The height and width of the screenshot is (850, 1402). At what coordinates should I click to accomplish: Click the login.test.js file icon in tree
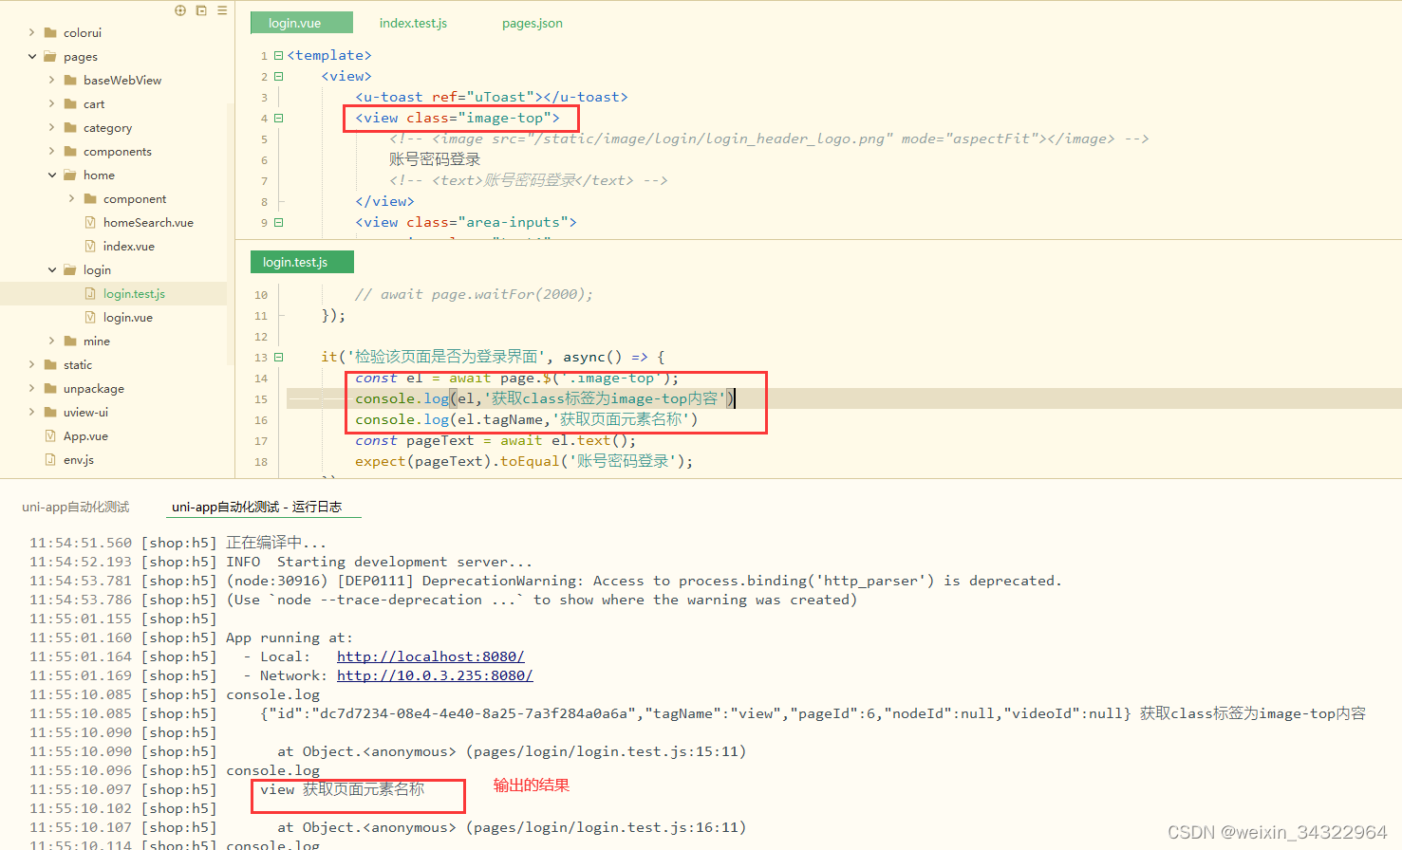pos(90,293)
